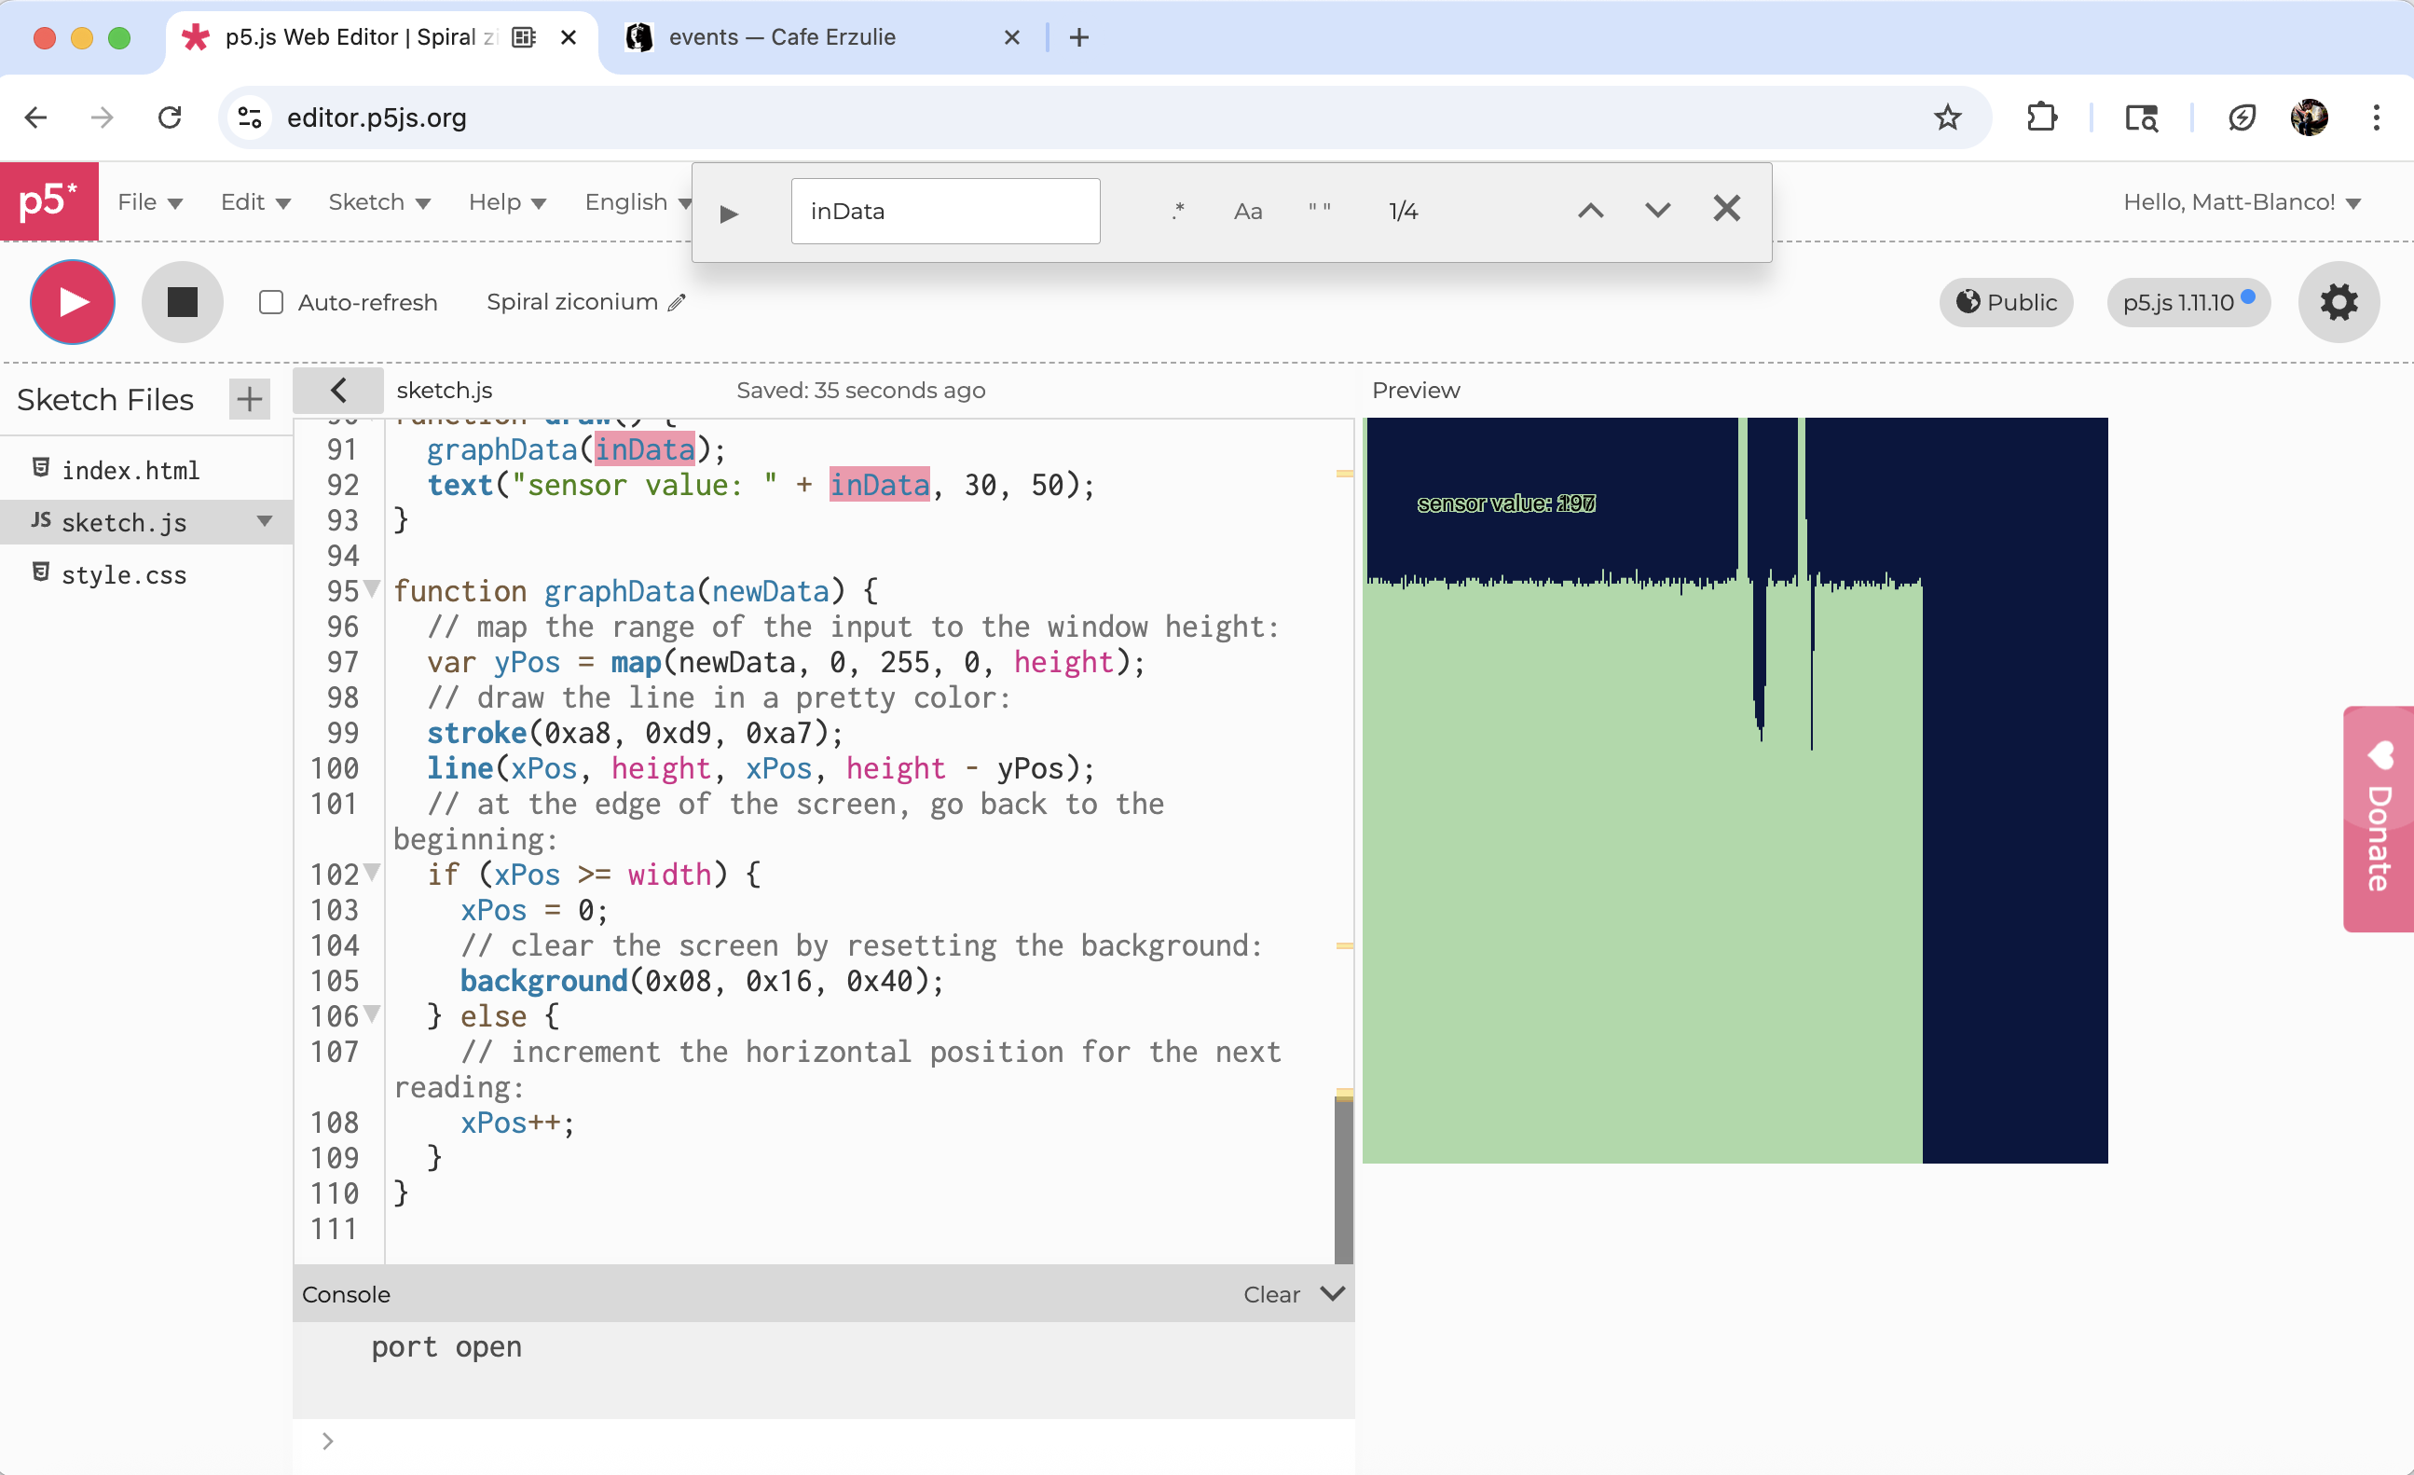Toggle whole word search option
The height and width of the screenshot is (1475, 2414).
[1319, 211]
